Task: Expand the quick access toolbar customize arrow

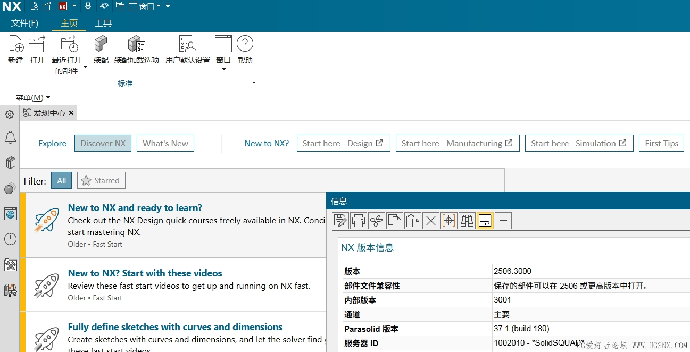Action: coord(168,6)
